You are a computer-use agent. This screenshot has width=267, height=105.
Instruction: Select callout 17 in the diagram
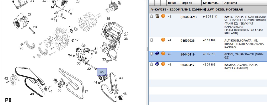(77, 40)
